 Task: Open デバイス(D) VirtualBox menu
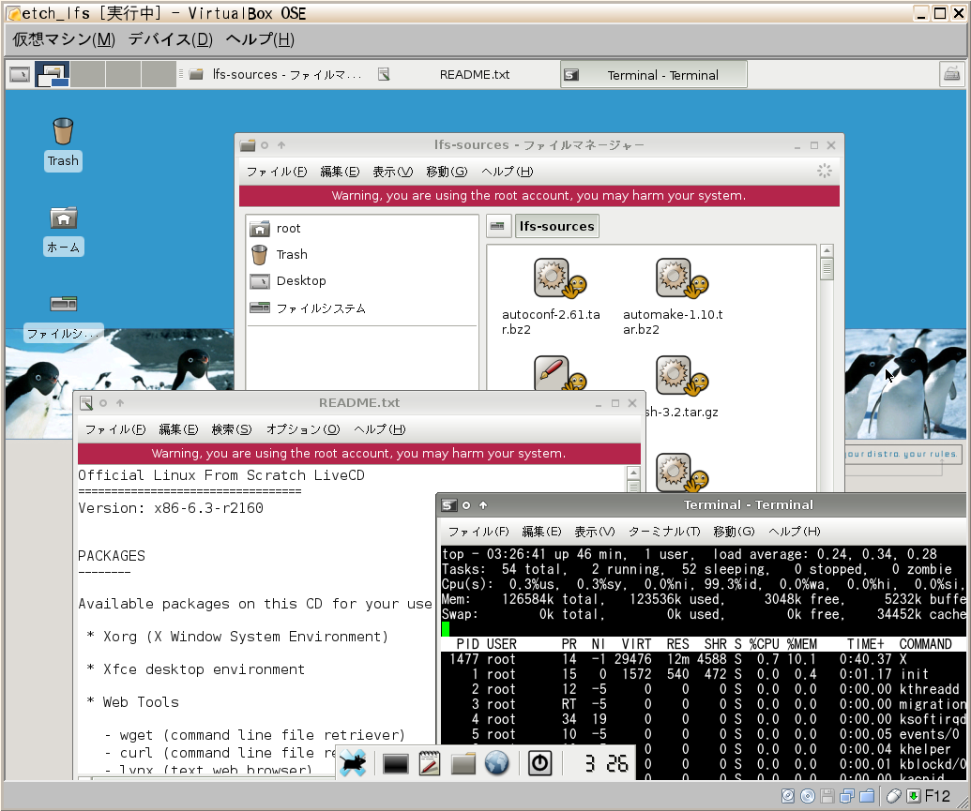[171, 39]
